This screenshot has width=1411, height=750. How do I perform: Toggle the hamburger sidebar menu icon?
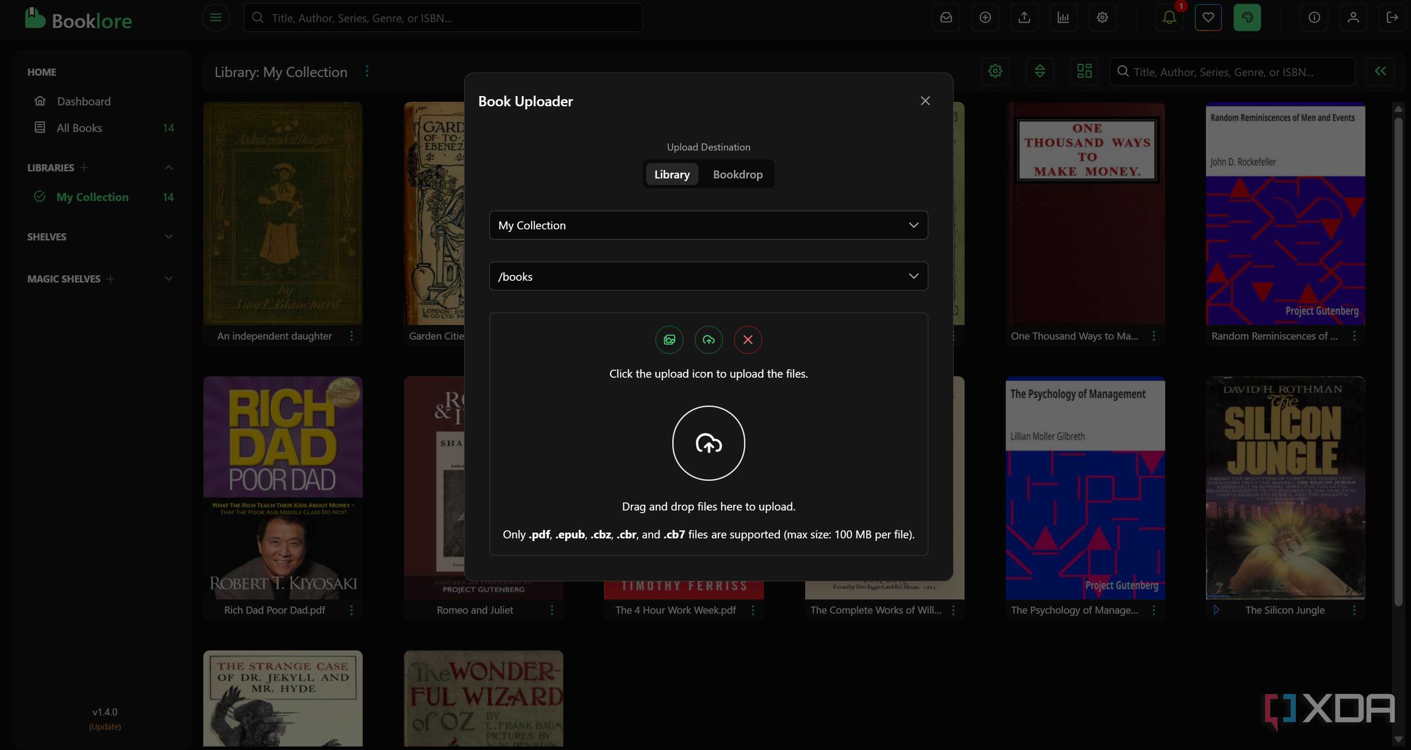click(x=215, y=18)
